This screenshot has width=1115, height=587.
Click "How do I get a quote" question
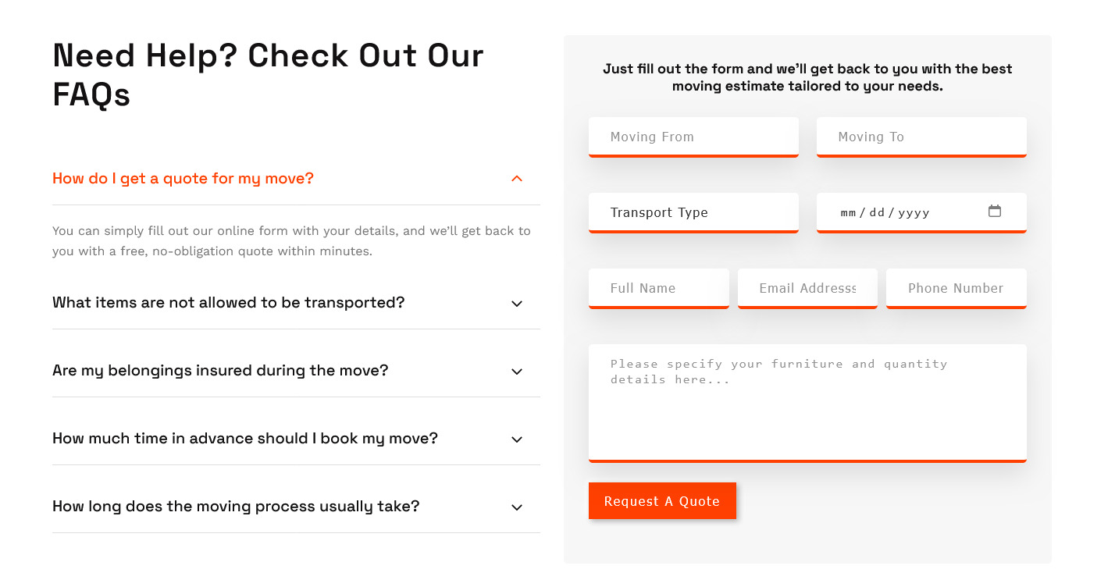click(x=183, y=179)
